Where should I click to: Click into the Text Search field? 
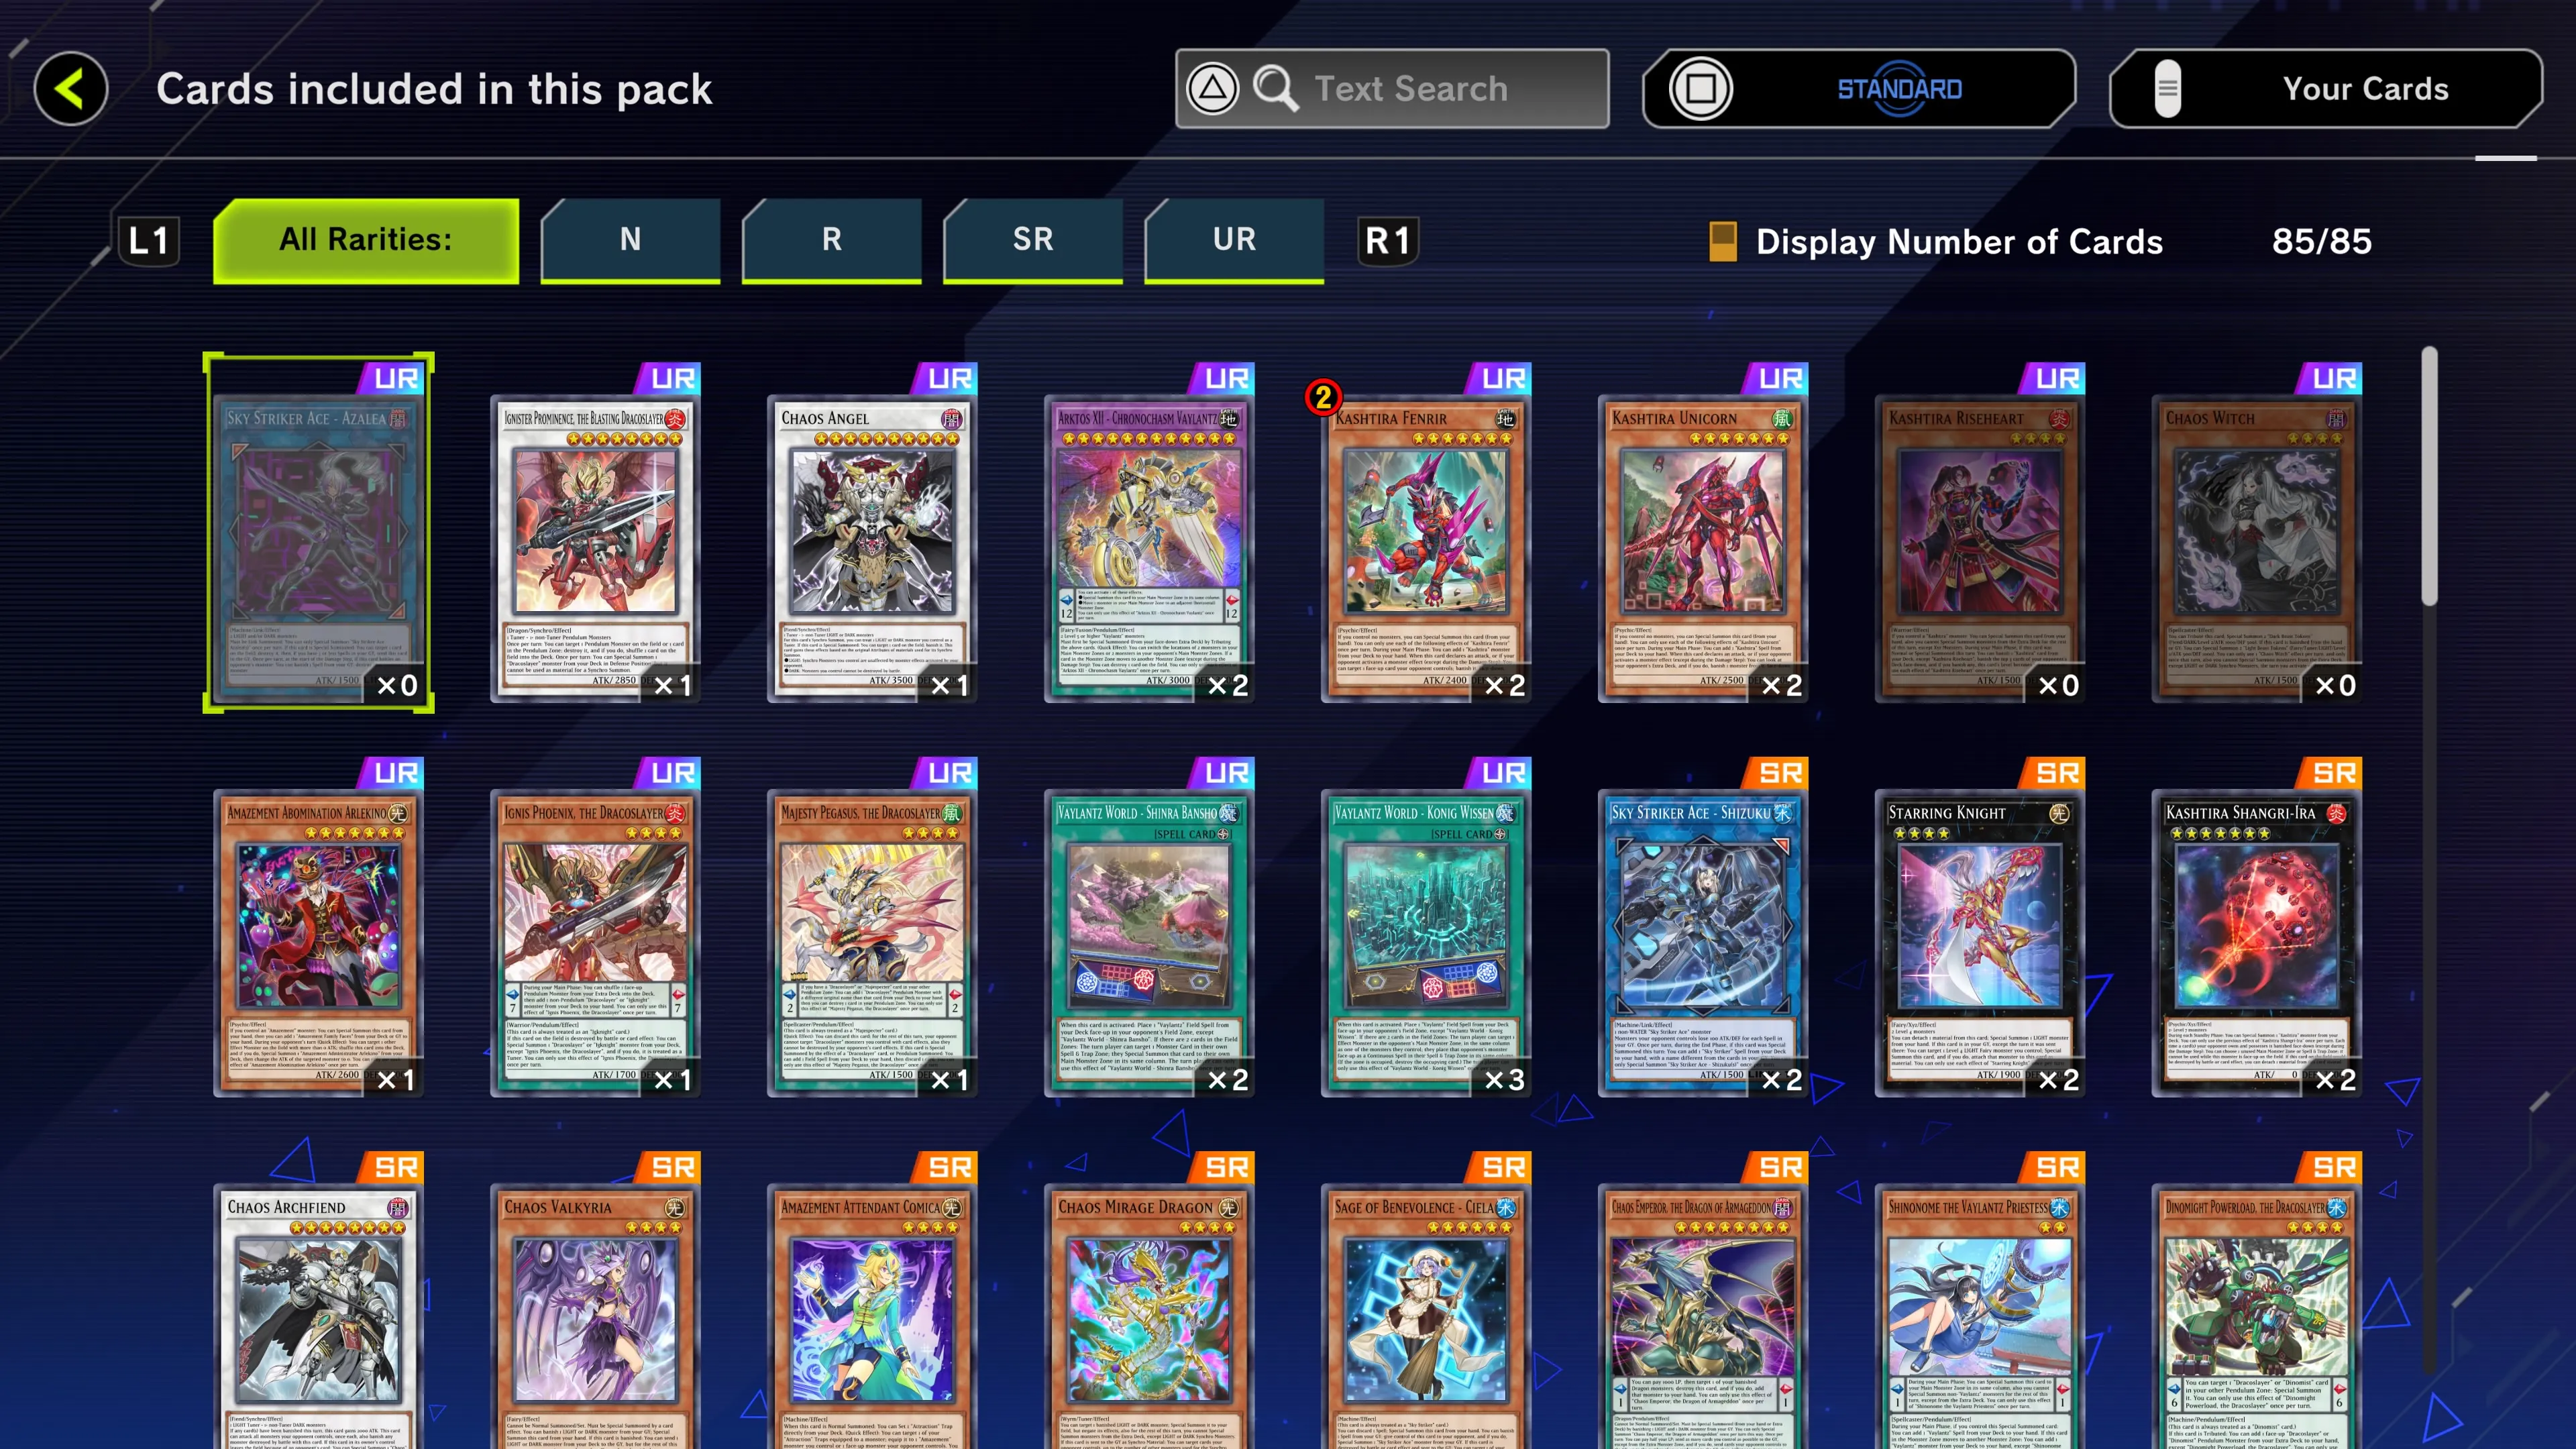click(1392, 89)
